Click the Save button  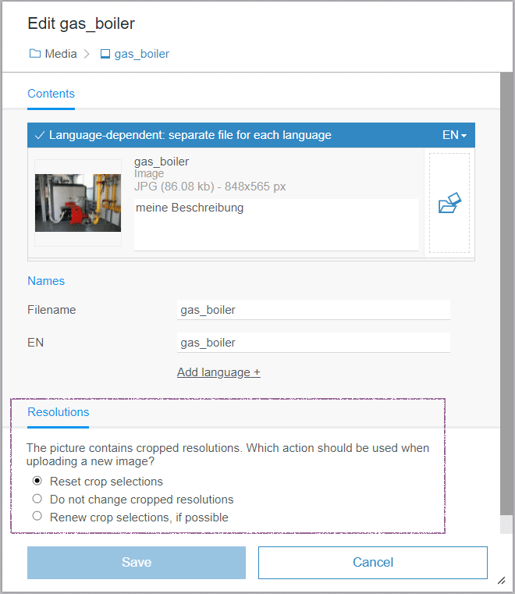tap(137, 563)
